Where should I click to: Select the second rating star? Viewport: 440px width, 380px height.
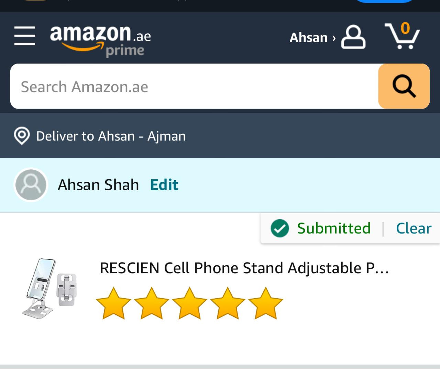[152, 303]
